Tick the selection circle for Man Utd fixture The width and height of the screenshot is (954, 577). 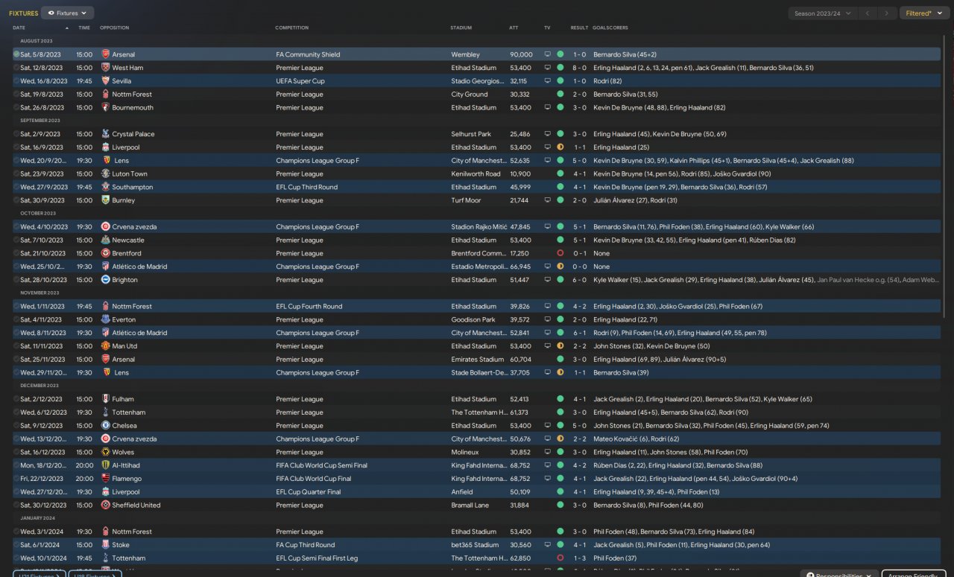[16, 346]
